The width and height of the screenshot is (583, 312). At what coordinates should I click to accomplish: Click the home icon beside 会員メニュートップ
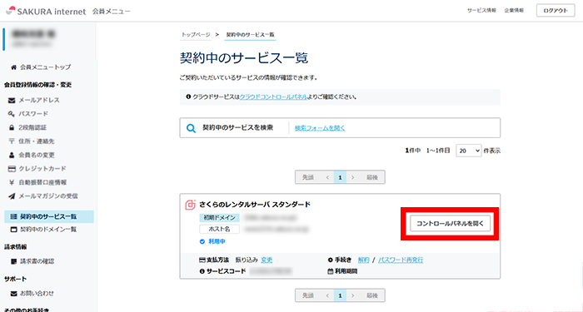(14, 67)
